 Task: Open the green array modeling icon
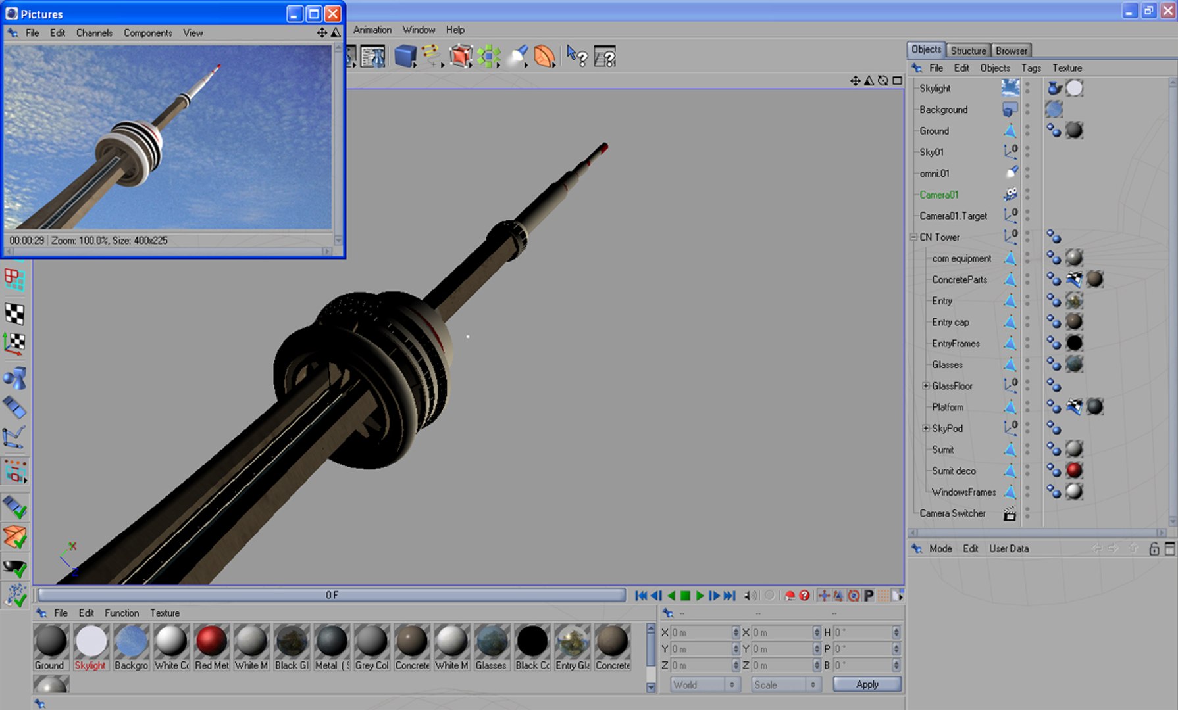click(489, 57)
